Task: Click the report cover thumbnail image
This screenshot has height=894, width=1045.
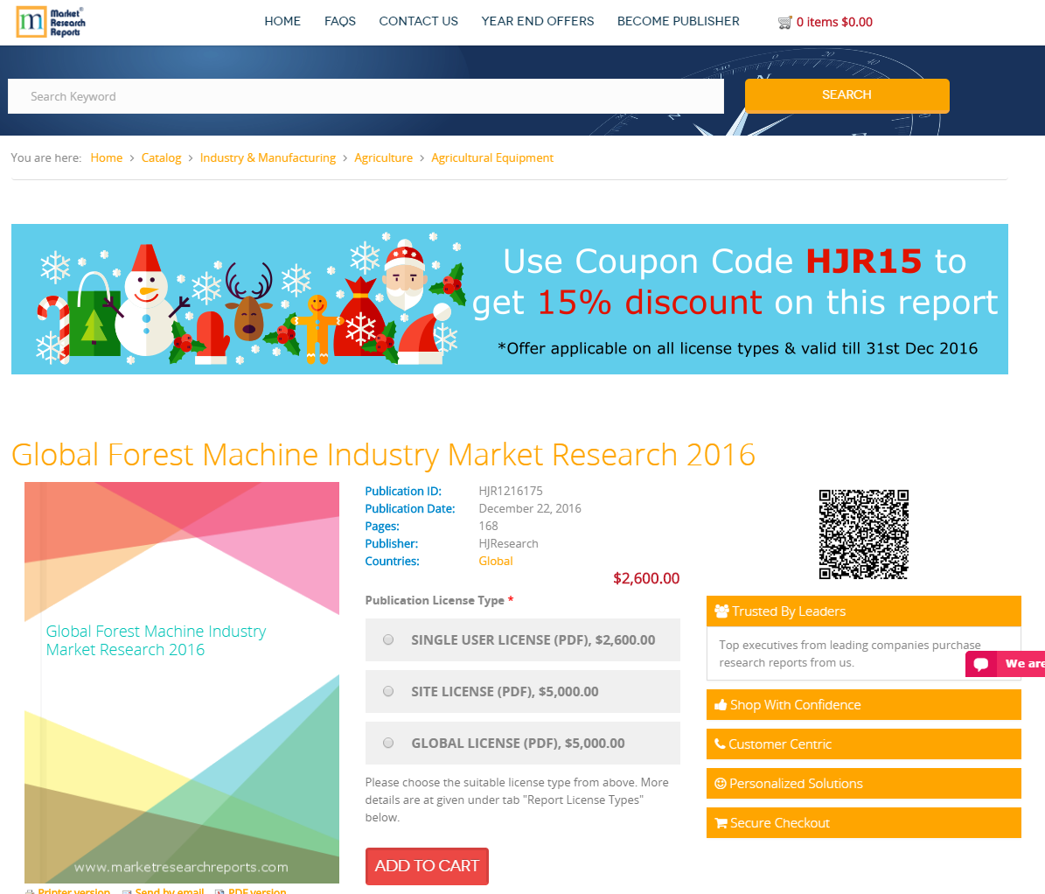Action: (181, 682)
